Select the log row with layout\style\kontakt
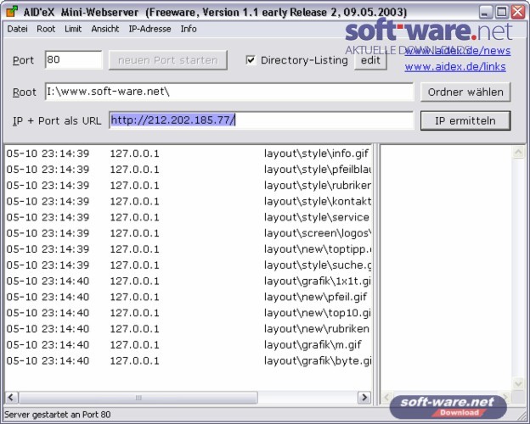This screenshot has height=424, width=530. point(189,202)
